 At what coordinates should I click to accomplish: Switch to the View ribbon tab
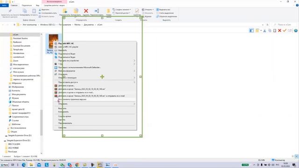(x=37, y=5)
